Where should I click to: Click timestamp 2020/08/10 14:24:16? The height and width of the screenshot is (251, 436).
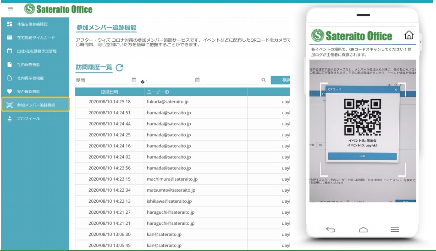(x=110, y=146)
